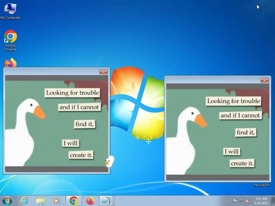Switch to Chrome in the taskbar
Screen dimensions: 275x206
(74, 201)
